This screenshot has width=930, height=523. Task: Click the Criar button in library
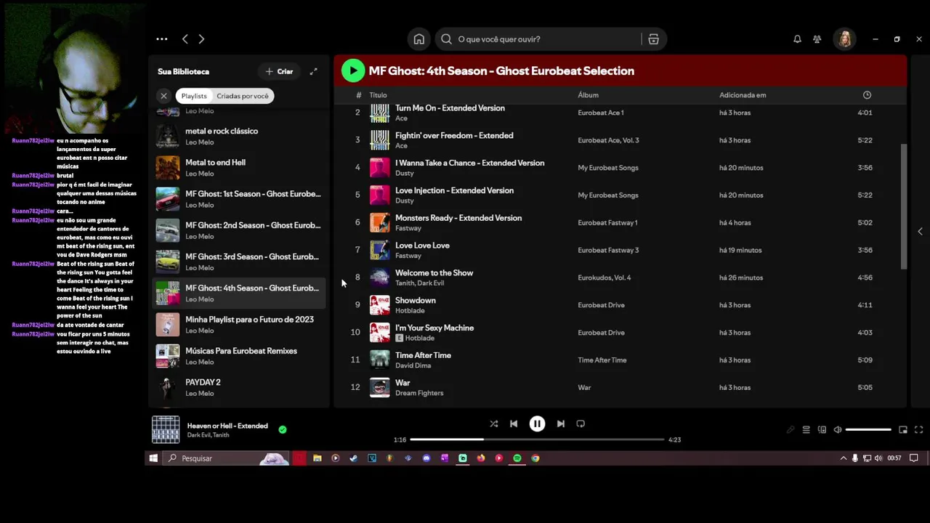click(280, 71)
